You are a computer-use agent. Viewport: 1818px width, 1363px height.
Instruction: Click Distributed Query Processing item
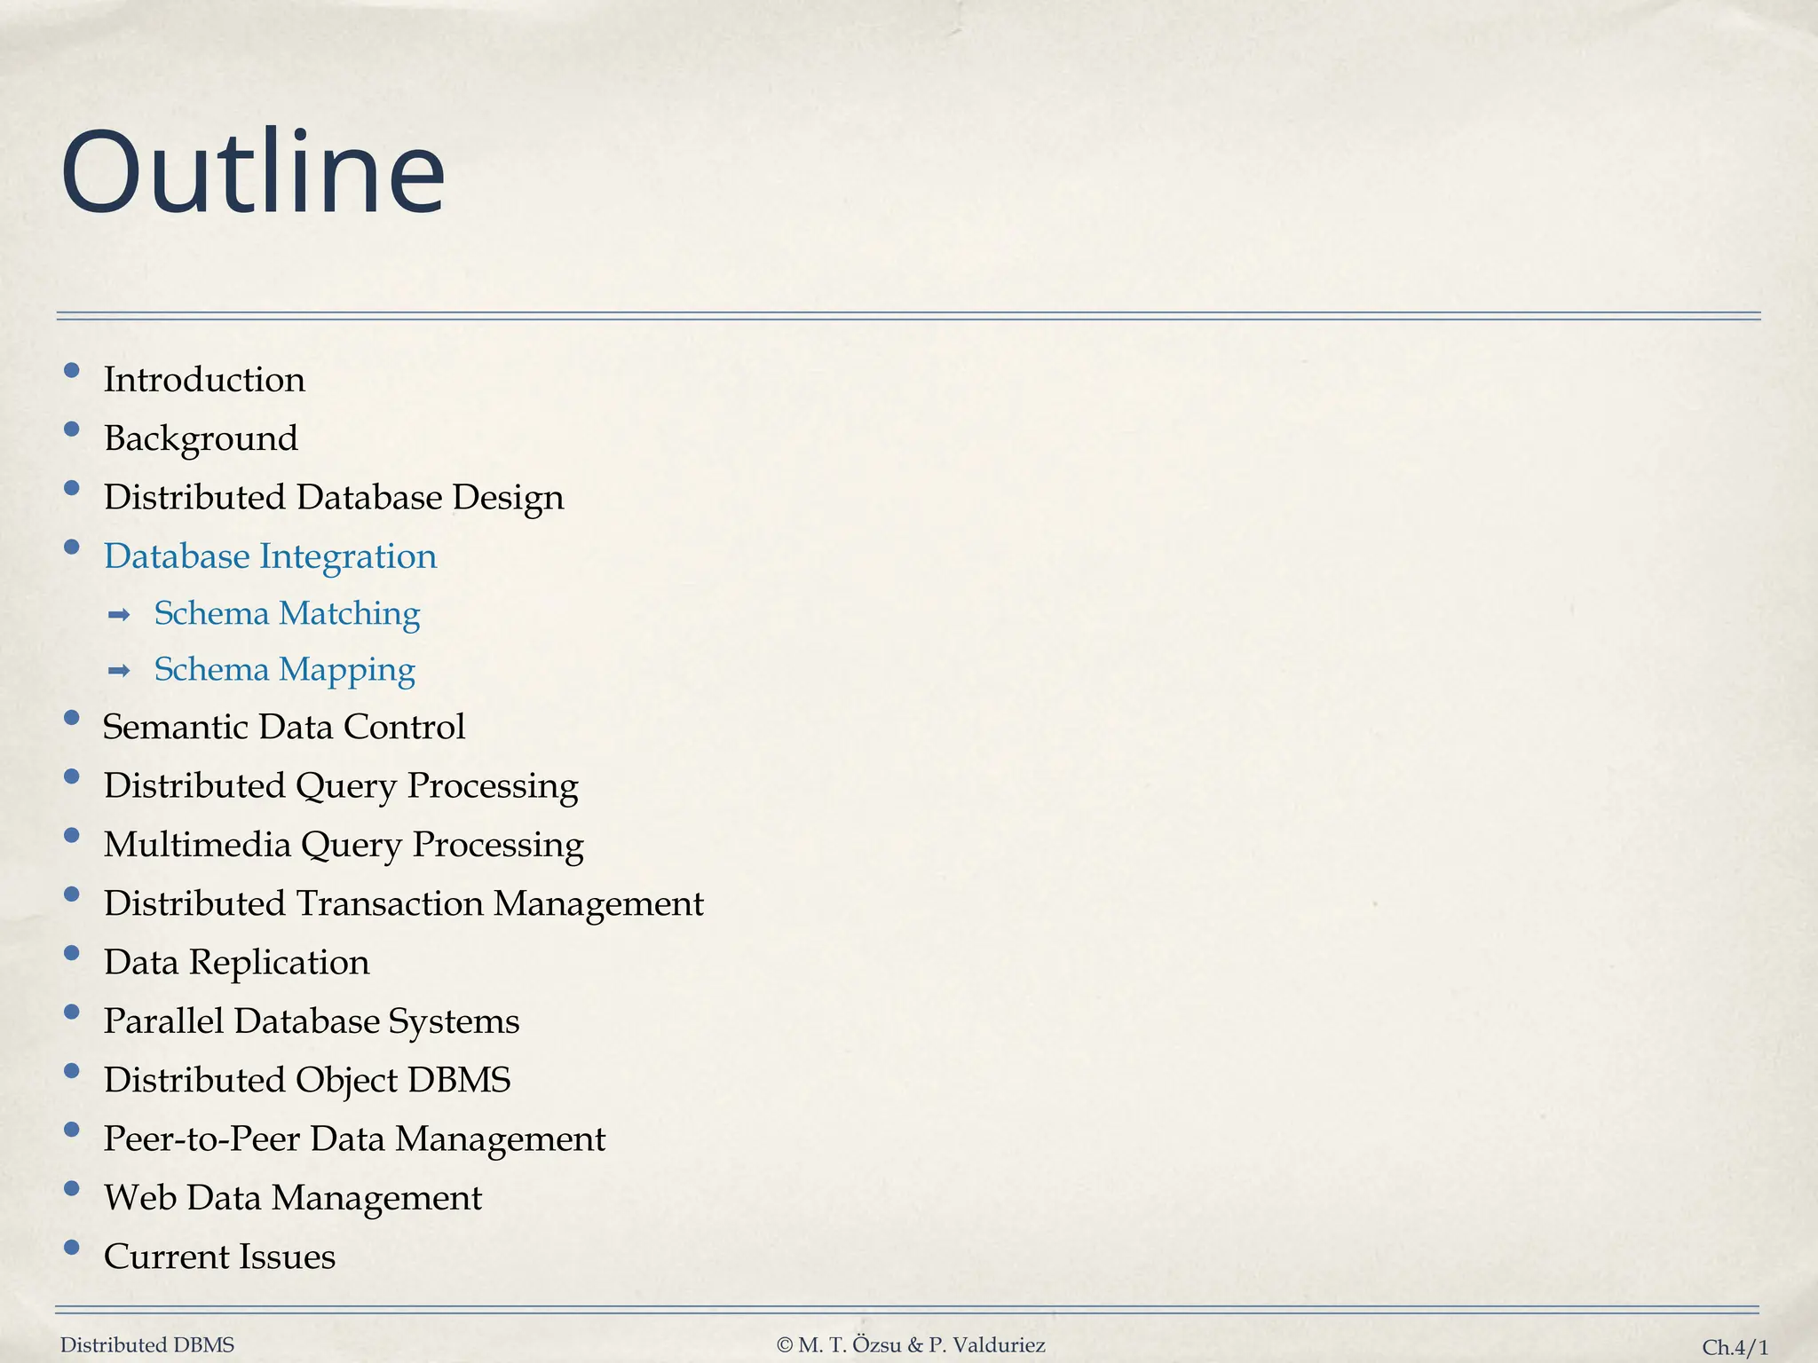coord(340,786)
